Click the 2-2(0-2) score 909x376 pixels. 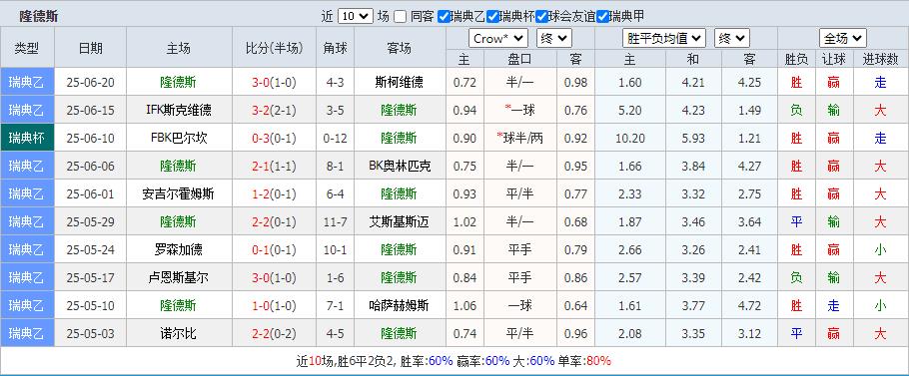tap(275, 333)
